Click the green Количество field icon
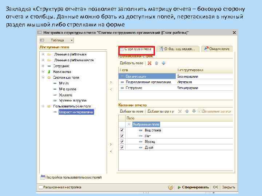 click(x=49, y=72)
